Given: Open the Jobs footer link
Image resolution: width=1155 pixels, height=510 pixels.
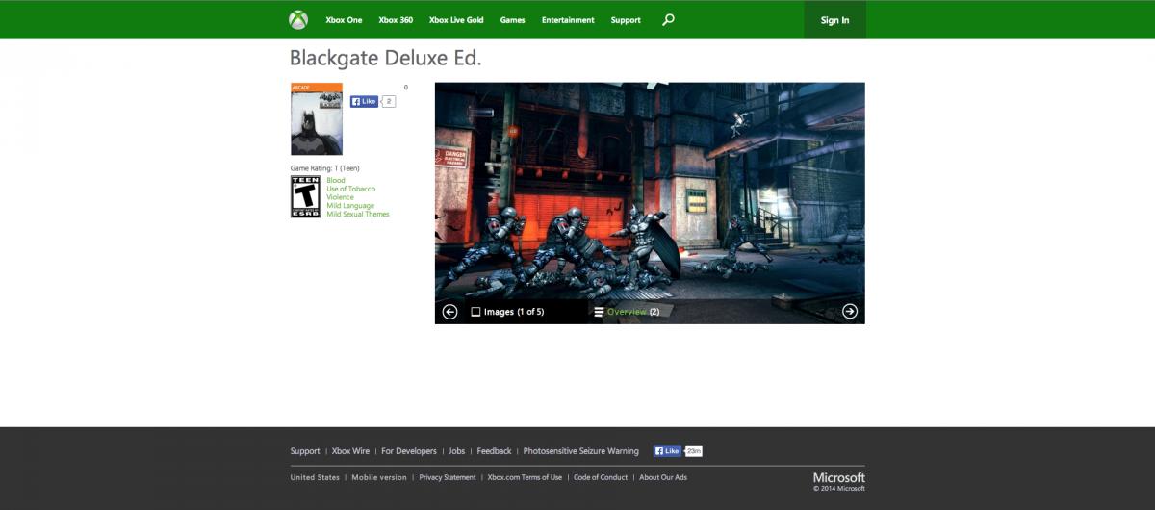Looking at the screenshot, I should point(457,451).
